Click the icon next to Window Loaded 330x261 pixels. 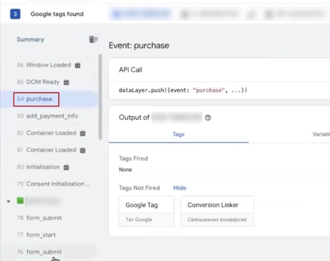[x=78, y=65]
